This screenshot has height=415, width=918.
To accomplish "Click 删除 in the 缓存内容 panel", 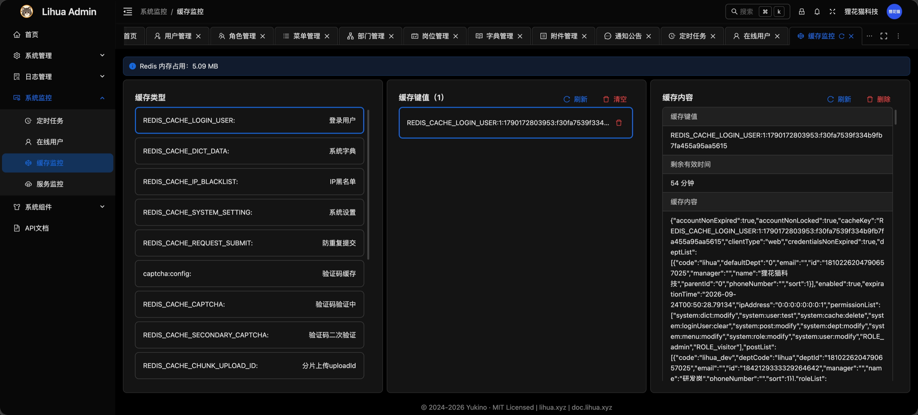I will (879, 99).
